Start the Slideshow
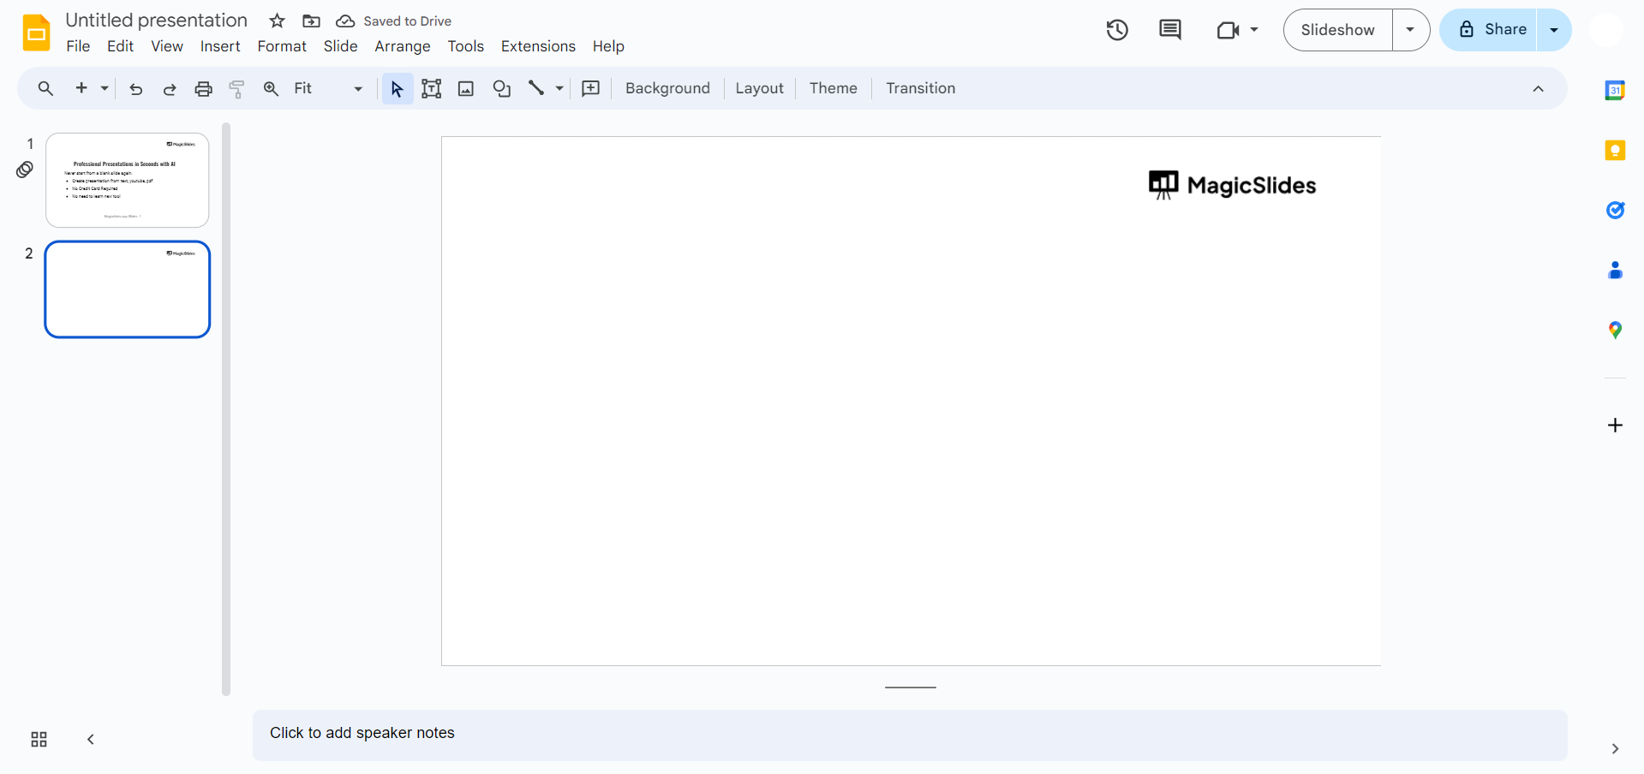 pos(1337,30)
